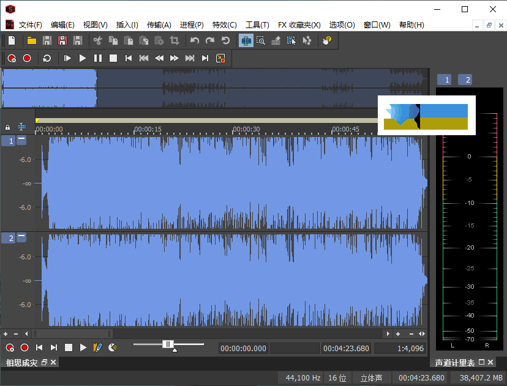Select the Pencil tool
Image resolution: width=507 pixels, height=386 pixels.
tap(276, 40)
